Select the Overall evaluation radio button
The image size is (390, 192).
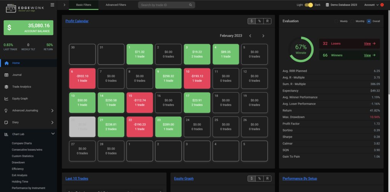[369, 21]
